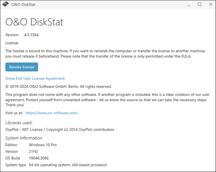This screenshot has height=172, width=216.
Task: Click the 21H2 version value
Action: click(34, 151)
